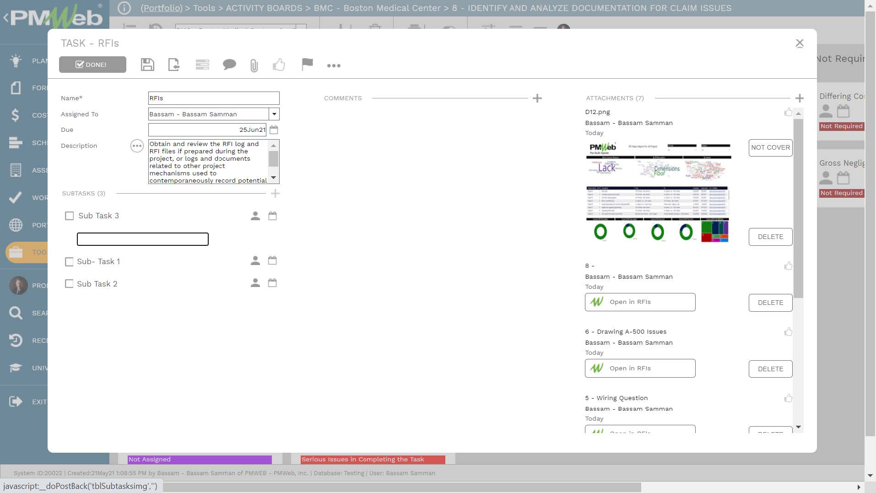Delete the D12.png attachment
The image size is (876, 493).
tap(770, 237)
